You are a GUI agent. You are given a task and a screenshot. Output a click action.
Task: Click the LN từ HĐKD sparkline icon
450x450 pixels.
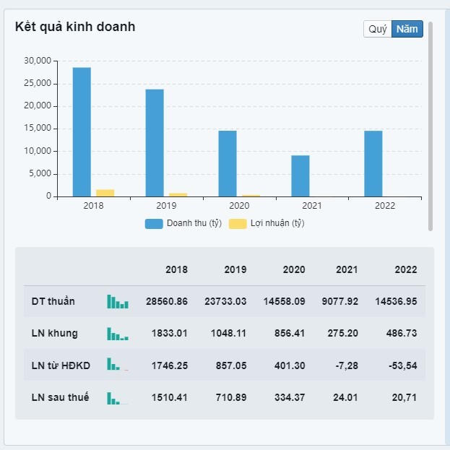(118, 365)
